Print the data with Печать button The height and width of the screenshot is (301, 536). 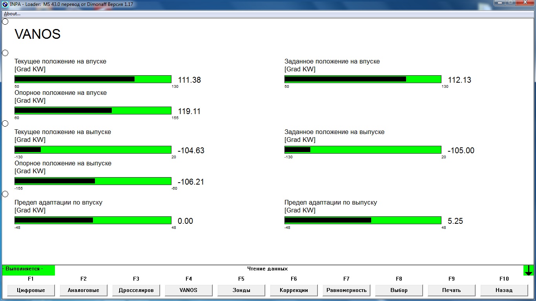click(x=452, y=290)
